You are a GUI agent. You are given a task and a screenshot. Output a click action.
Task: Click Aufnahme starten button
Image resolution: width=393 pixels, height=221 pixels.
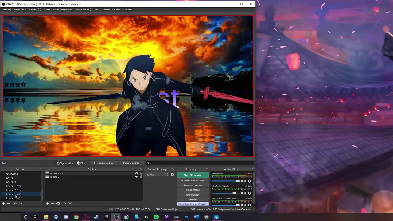193,185
